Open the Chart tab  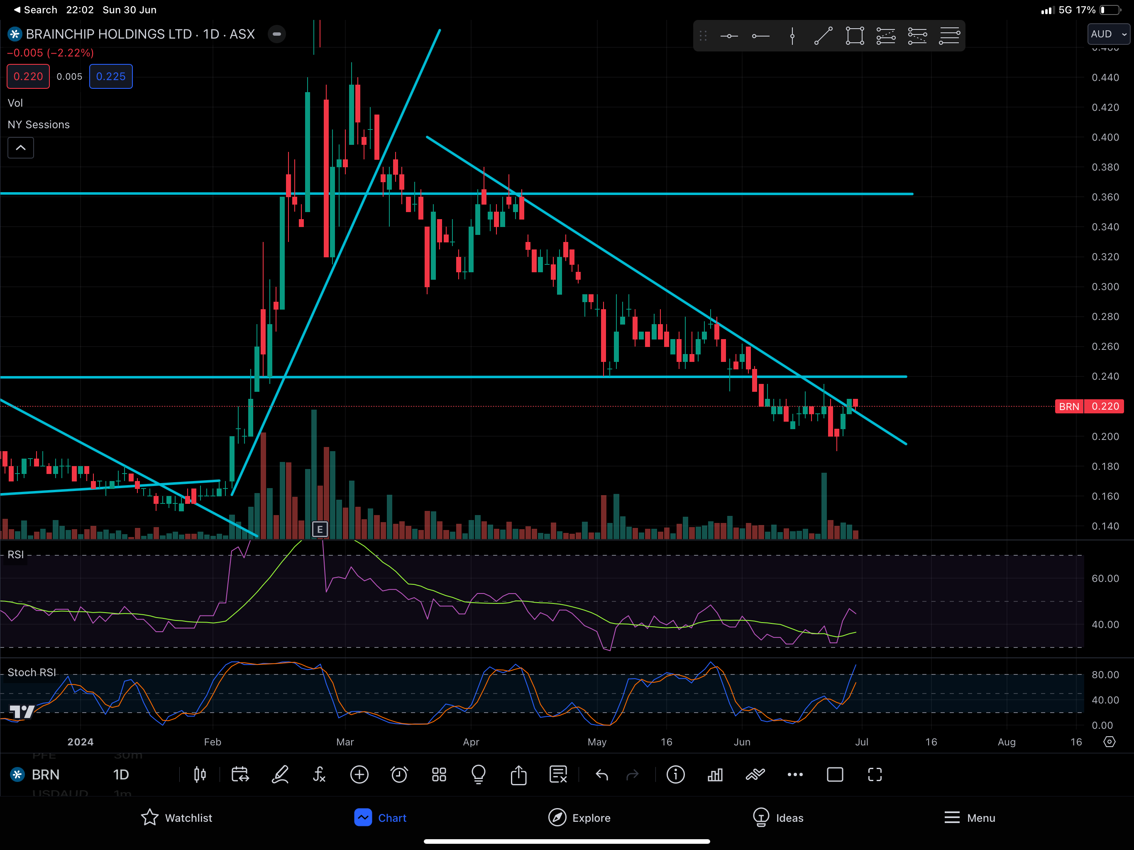(x=380, y=817)
